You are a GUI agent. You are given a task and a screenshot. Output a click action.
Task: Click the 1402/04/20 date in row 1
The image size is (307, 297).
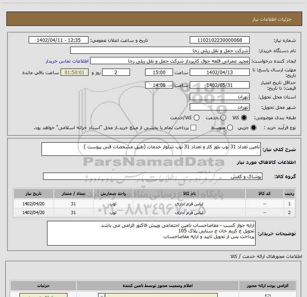click(33, 204)
